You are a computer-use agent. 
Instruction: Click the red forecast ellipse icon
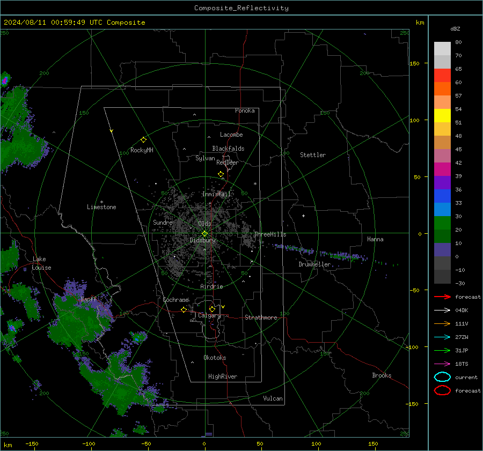tap(442, 390)
